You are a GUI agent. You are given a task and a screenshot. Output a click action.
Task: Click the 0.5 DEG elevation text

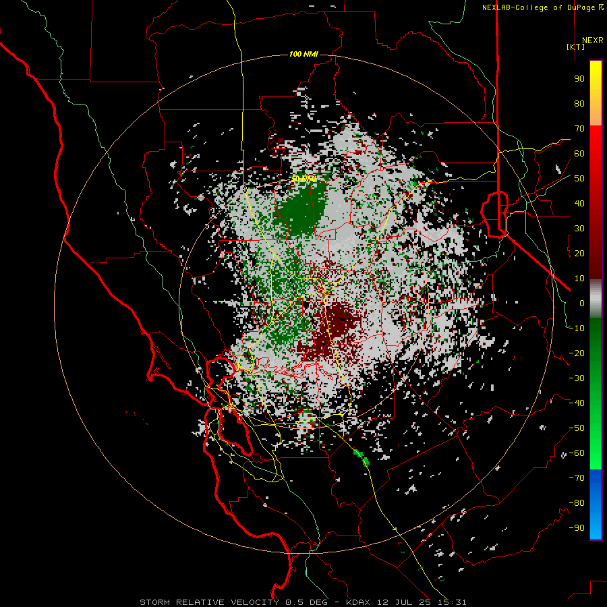pos(307,602)
